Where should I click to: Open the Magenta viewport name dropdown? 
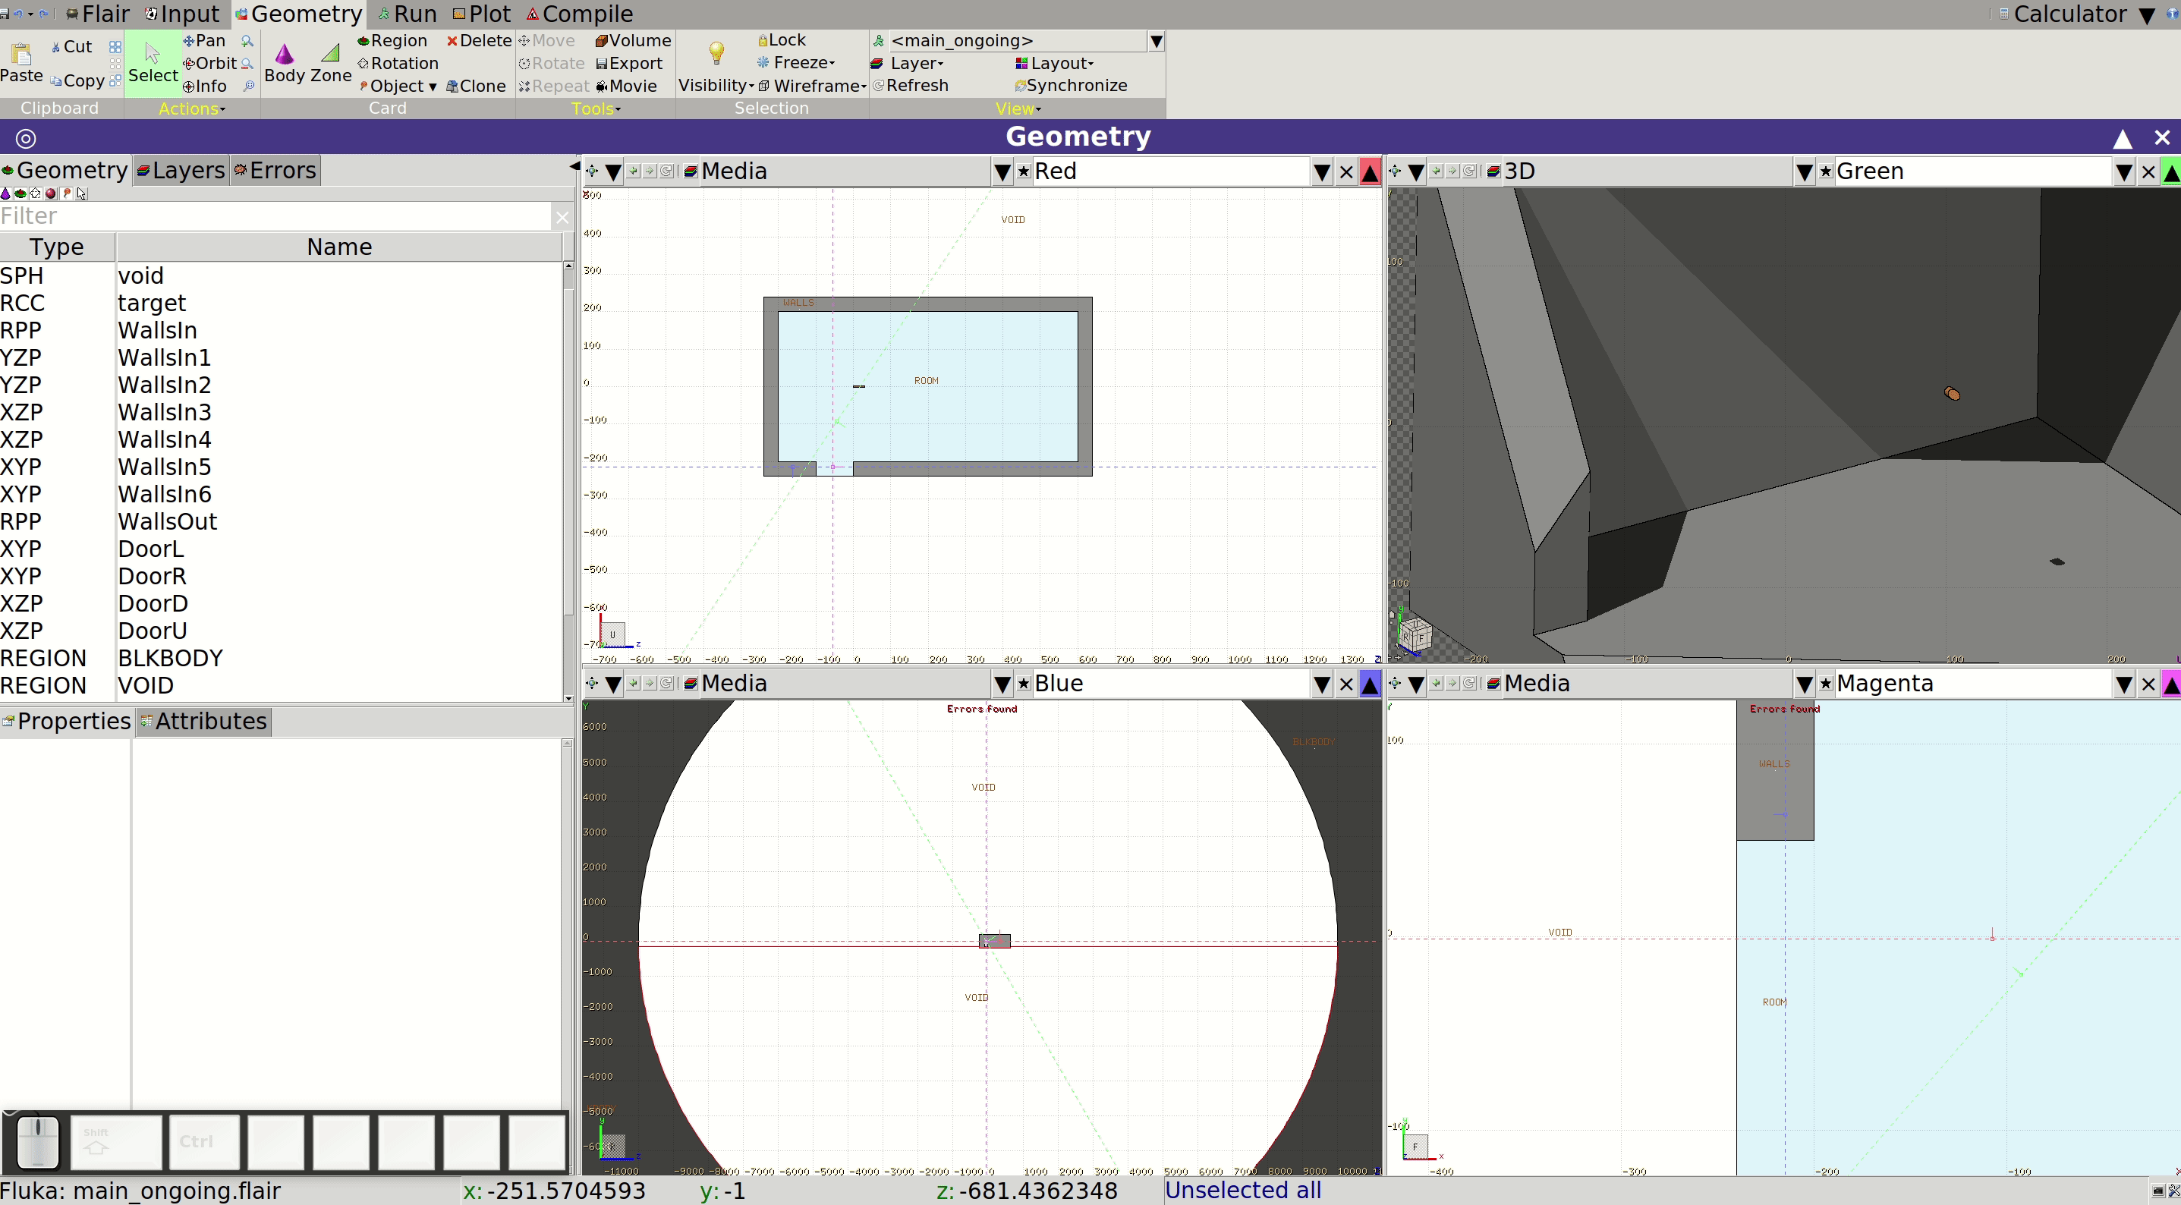tap(2123, 684)
